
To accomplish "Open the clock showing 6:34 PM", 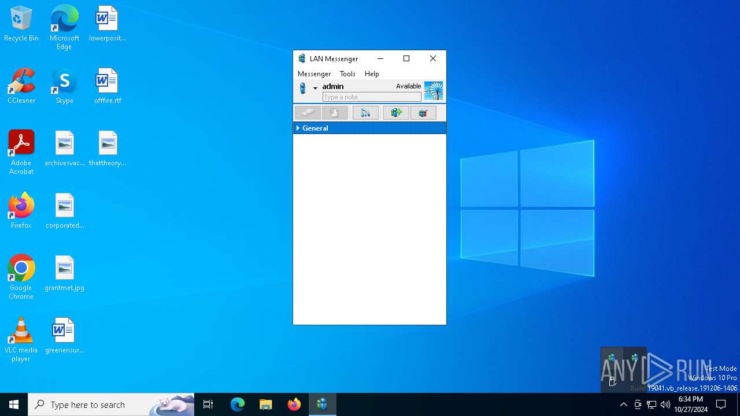I will pos(691,404).
